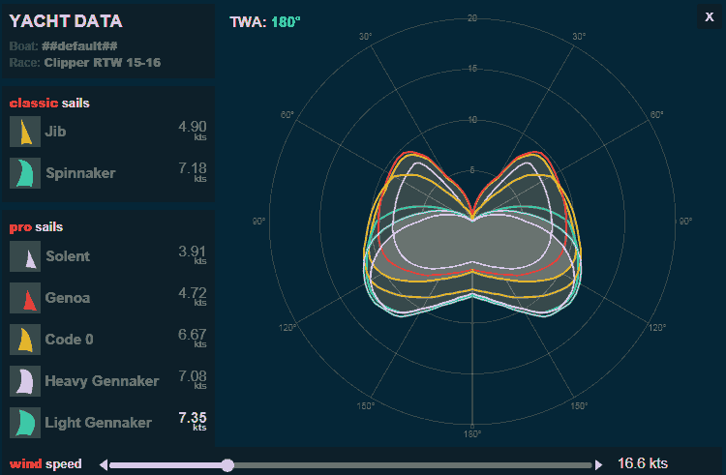Click the wind speed slider handle
Viewport: 726px width, 475px height.
[x=227, y=464]
